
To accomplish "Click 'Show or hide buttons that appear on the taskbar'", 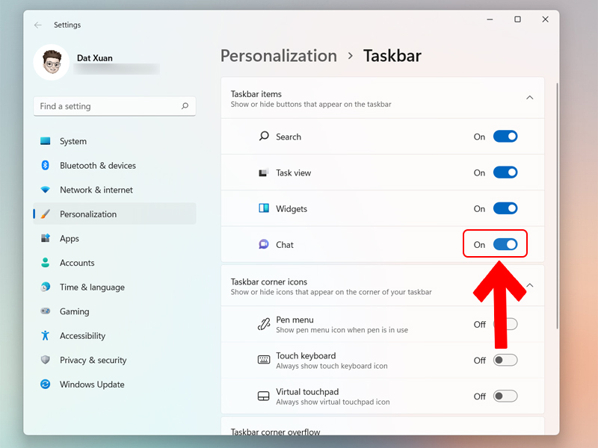I will tap(311, 105).
